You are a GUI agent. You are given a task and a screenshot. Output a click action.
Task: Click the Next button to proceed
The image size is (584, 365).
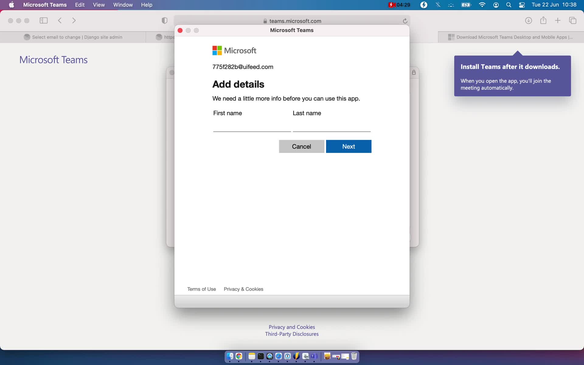349,146
